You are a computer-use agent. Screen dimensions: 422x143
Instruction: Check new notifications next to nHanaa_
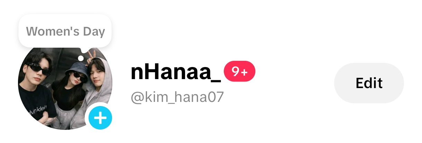(x=239, y=72)
